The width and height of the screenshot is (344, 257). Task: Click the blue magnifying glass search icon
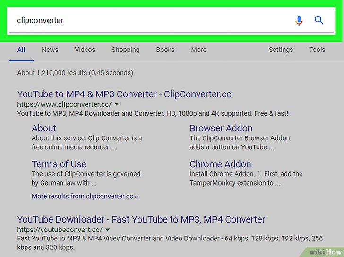[x=319, y=20]
